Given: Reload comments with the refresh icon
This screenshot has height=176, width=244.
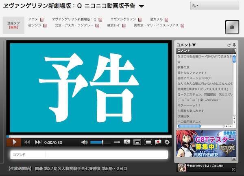Looking at the screenshot, I should [229, 45].
